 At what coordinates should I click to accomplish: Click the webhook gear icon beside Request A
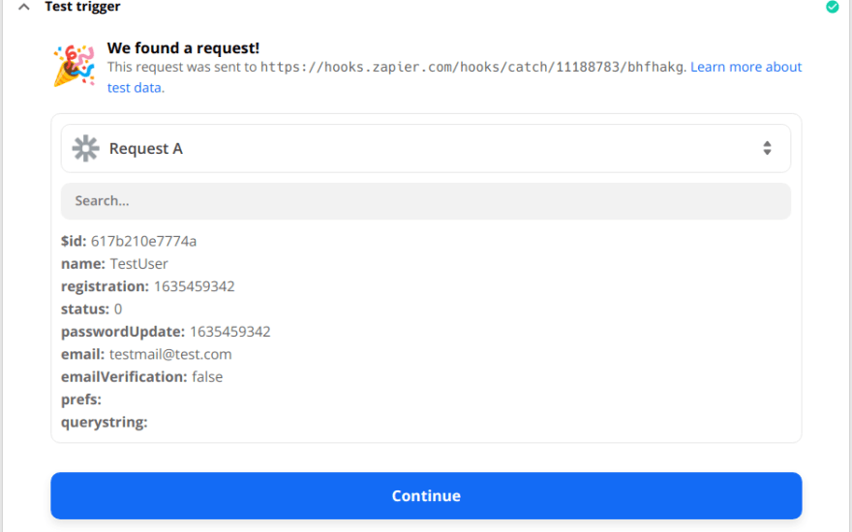click(86, 148)
